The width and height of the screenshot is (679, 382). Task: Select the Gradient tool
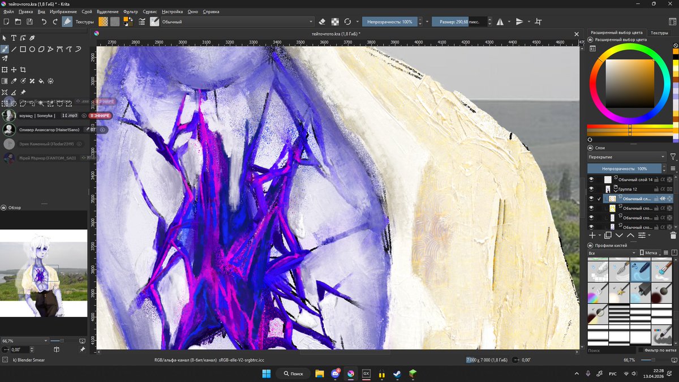click(5, 81)
